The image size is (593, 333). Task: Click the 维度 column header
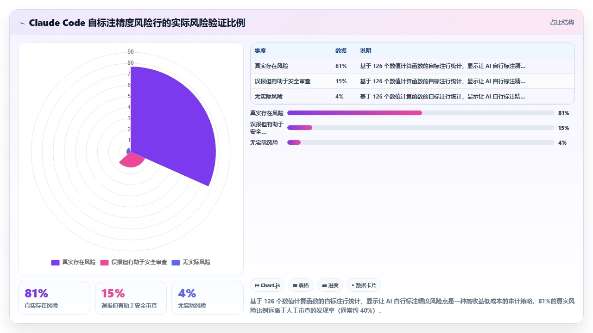pos(260,51)
